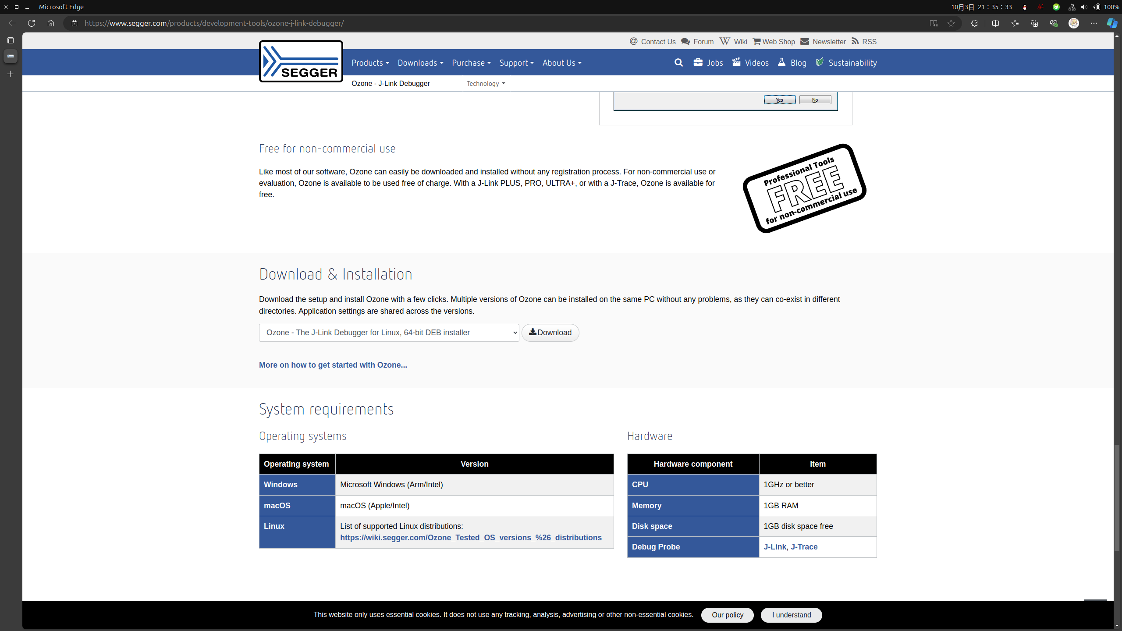Expand the Products menu
This screenshot has width=1122, height=631.
[x=370, y=63]
